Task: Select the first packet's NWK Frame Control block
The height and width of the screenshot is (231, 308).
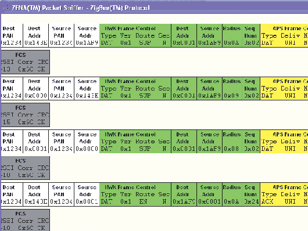Action: [135, 35]
